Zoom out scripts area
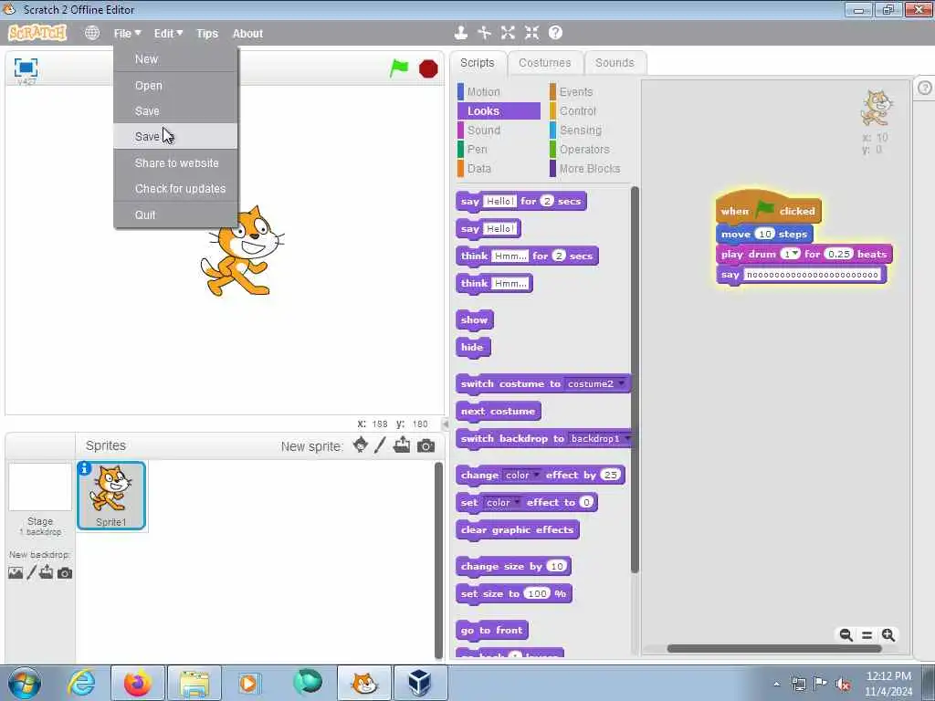This screenshot has height=701, width=935. point(846,635)
